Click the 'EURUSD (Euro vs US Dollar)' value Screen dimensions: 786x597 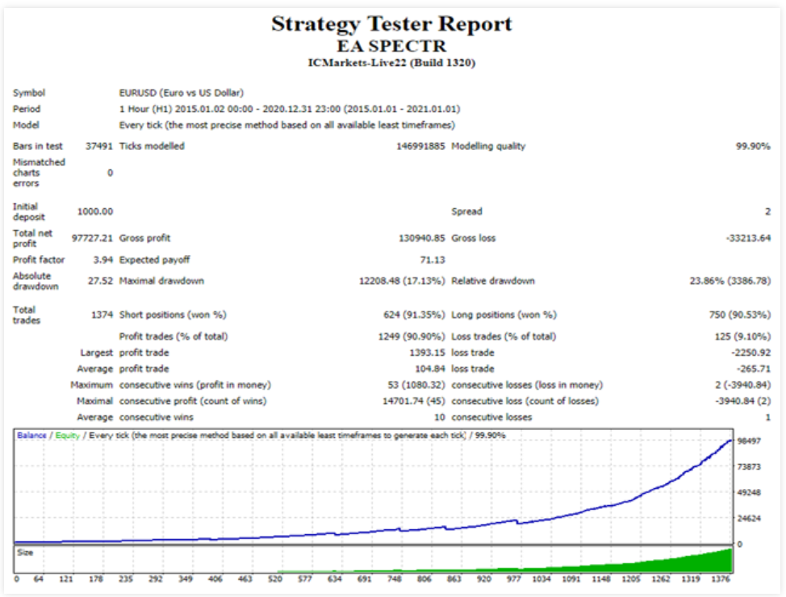click(182, 93)
